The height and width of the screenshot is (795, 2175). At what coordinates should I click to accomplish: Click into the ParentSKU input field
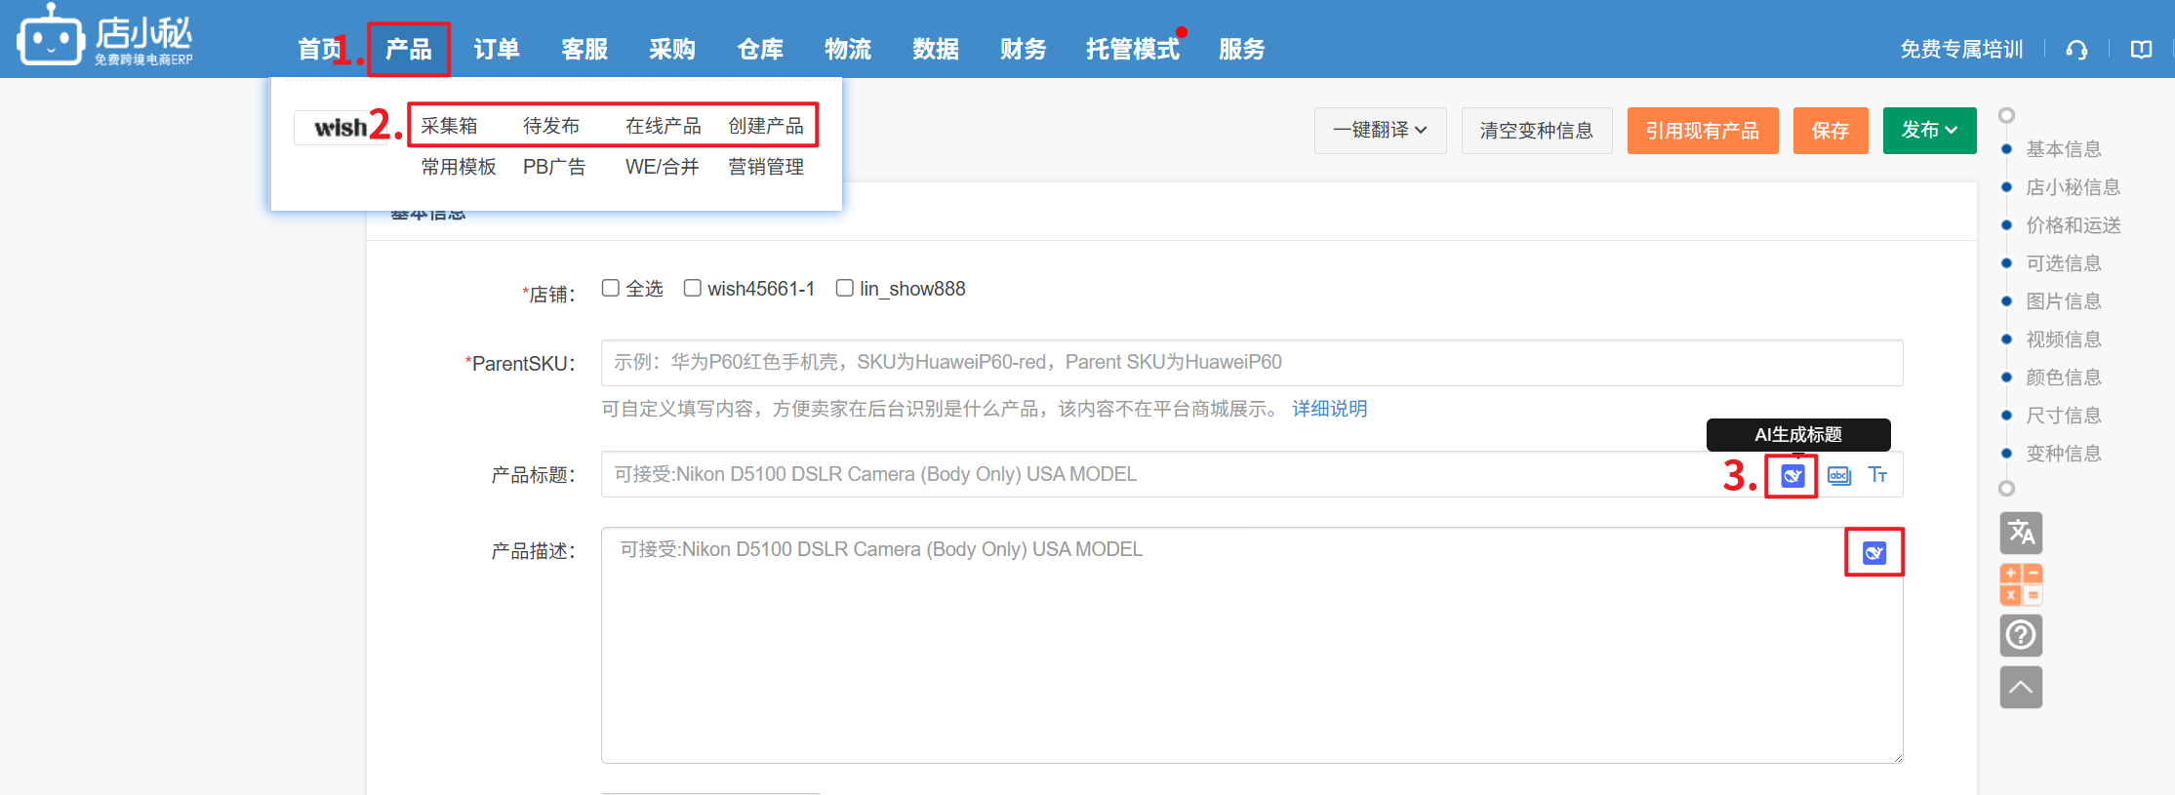click(1251, 363)
